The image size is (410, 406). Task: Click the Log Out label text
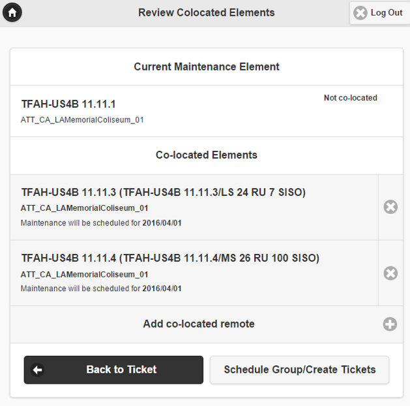point(387,12)
